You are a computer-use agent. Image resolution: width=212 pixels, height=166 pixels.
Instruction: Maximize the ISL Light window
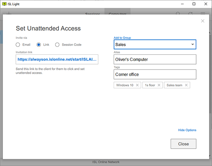point(194,4)
